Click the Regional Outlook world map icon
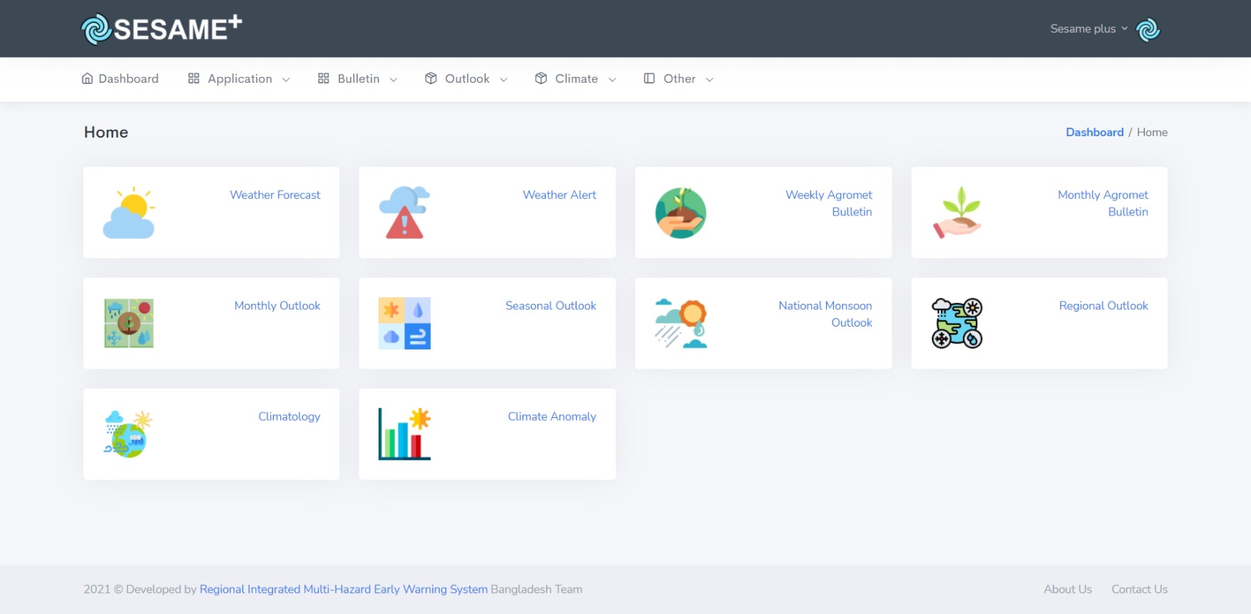The height and width of the screenshot is (614, 1251). [957, 323]
